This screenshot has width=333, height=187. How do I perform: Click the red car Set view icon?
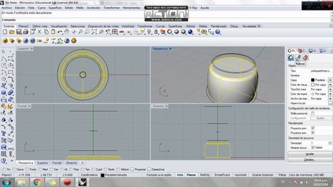pos(121,32)
